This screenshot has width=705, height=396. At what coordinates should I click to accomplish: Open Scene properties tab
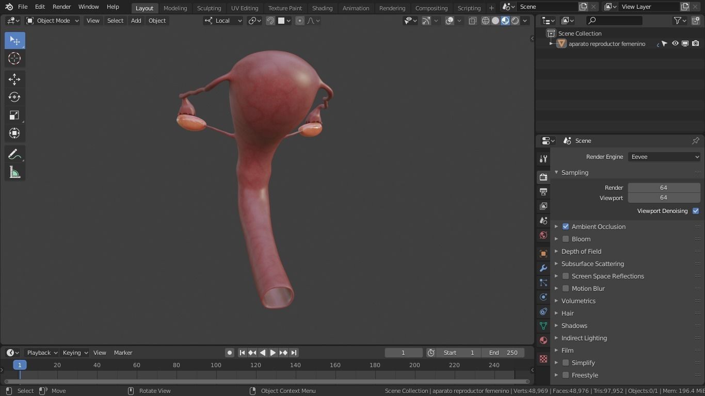point(543,220)
